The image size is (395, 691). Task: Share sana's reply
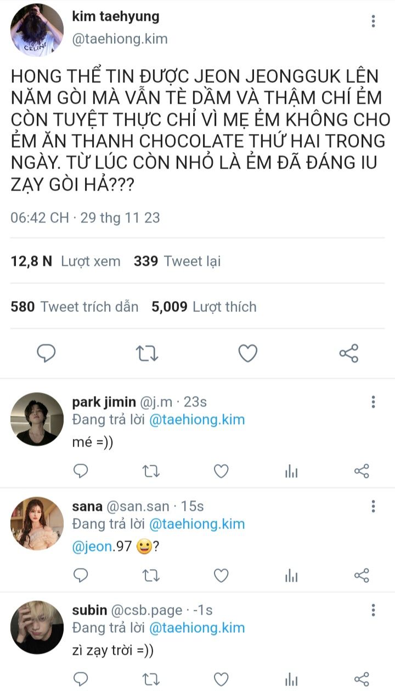point(362,575)
